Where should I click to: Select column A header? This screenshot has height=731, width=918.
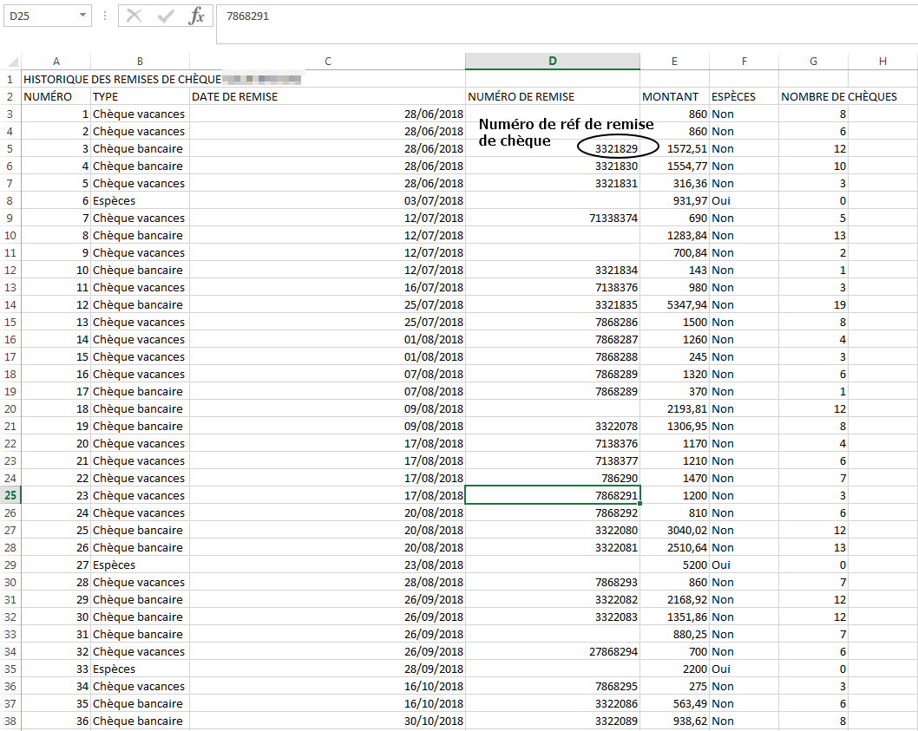point(56,61)
